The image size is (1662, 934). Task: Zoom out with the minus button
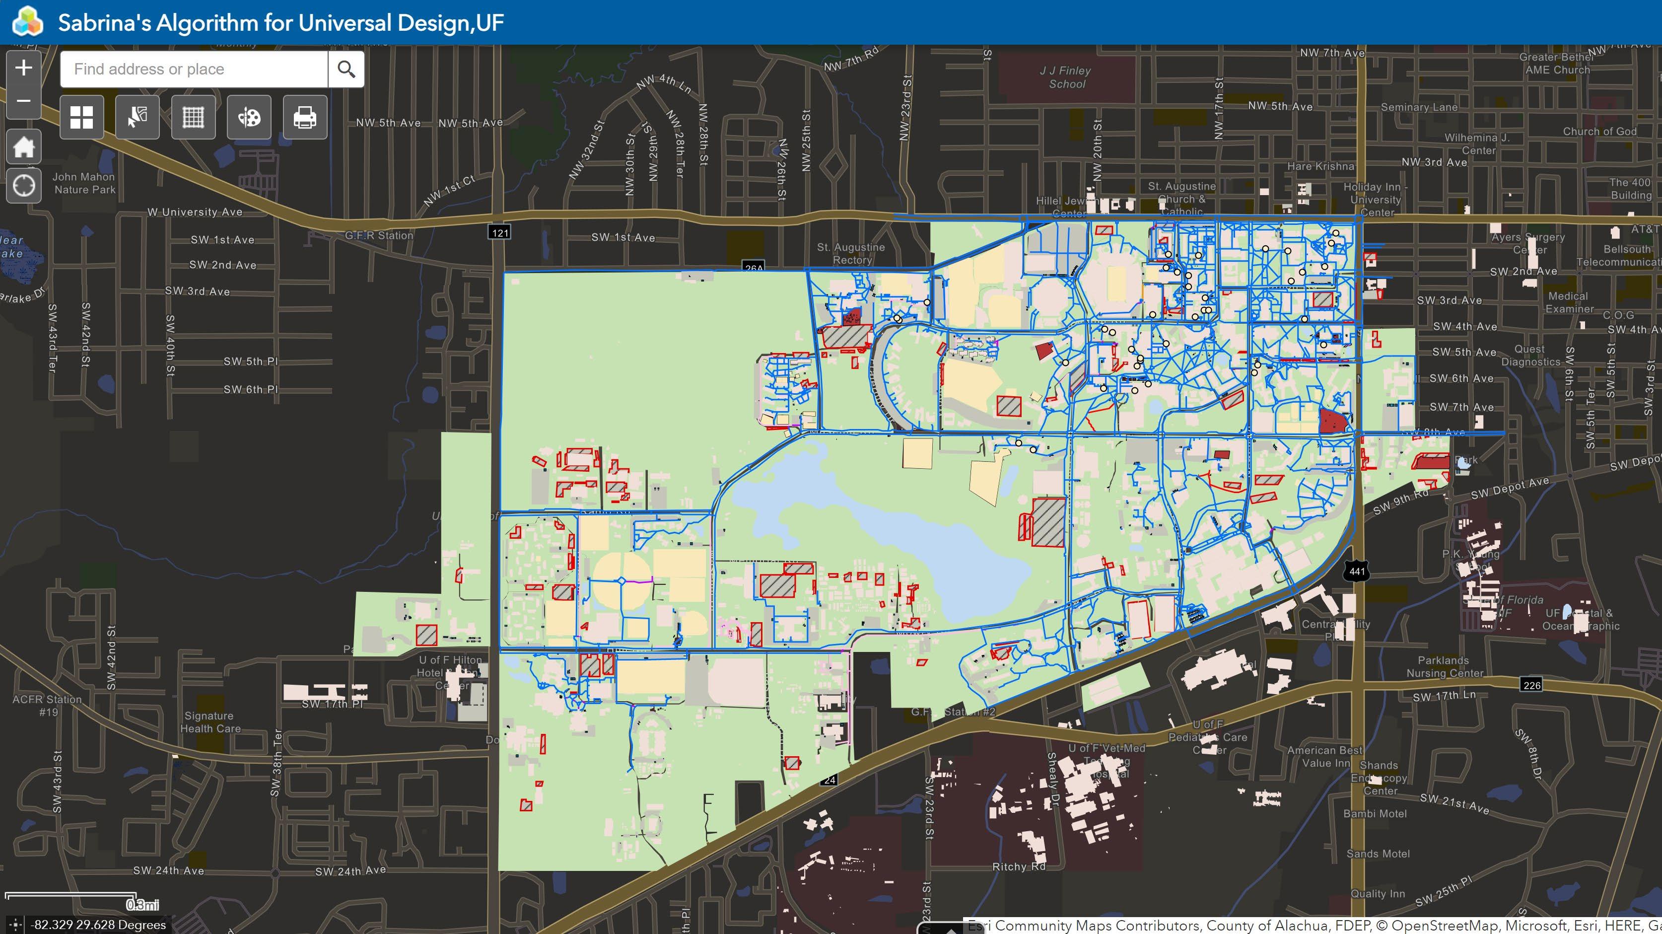(x=24, y=101)
